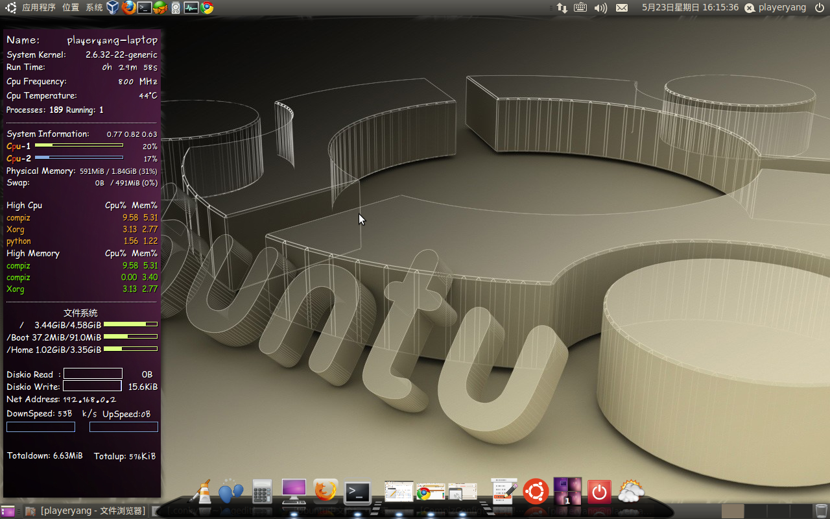
Task: Click the Diskio Read graph box
Action: (93, 374)
